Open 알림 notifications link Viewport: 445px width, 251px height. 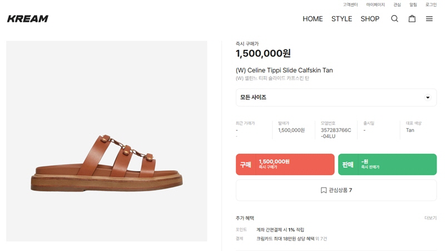tap(413, 4)
